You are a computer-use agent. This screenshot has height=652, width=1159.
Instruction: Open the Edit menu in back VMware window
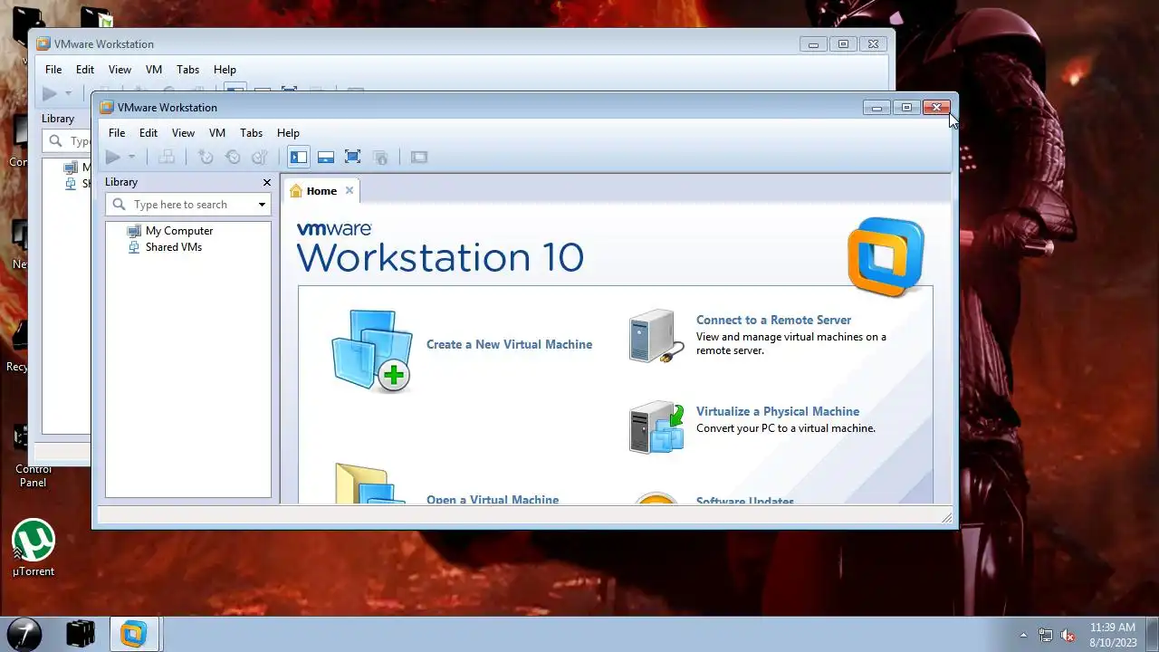tap(85, 70)
